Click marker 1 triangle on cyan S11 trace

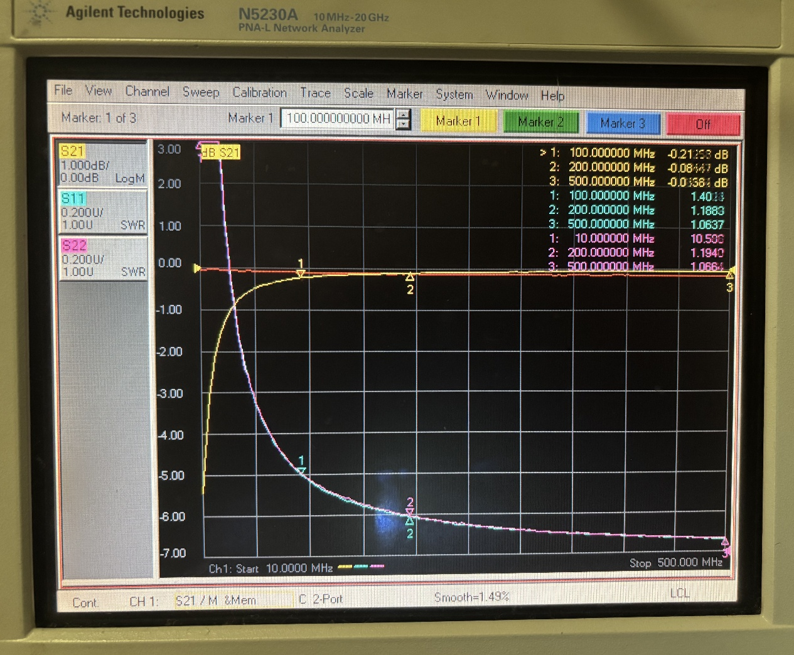coord(301,471)
